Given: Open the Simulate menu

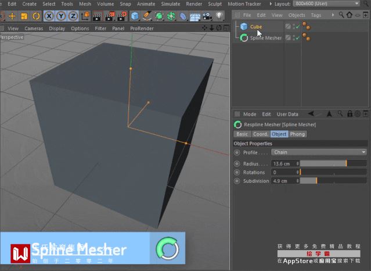Looking at the screenshot, I should (x=171, y=4).
